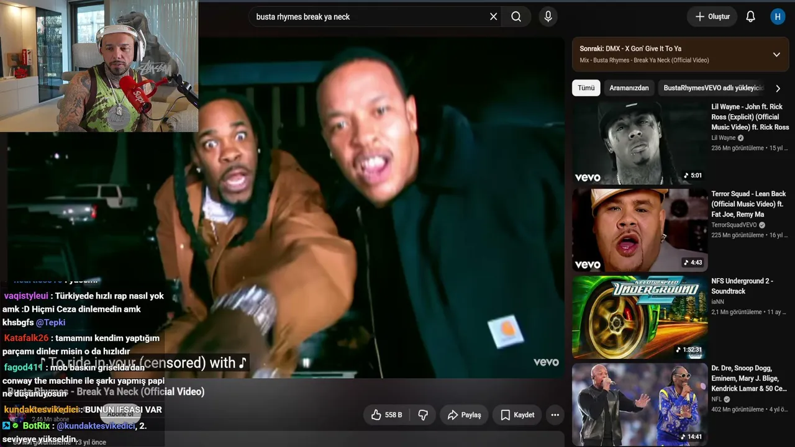Expand the Sonraki queue panel chevron
This screenshot has width=795, height=447.
click(776, 55)
